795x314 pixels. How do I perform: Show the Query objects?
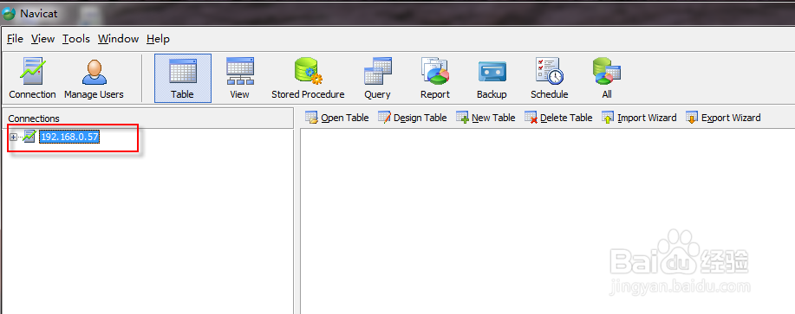pos(377,79)
